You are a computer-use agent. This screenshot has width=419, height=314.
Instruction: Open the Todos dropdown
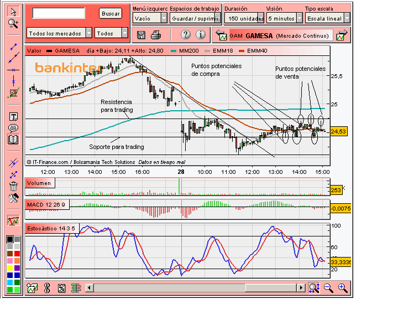pyautogui.click(x=111, y=33)
